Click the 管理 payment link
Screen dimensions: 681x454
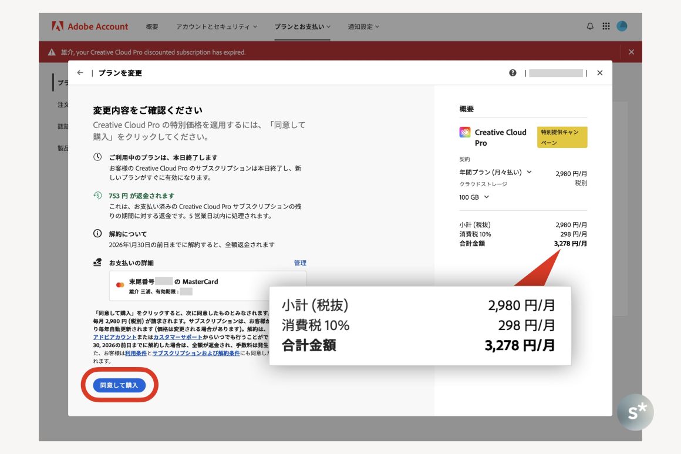[300, 263]
